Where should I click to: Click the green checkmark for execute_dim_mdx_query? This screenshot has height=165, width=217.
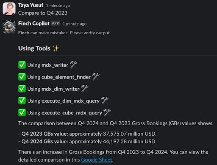[22, 101]
